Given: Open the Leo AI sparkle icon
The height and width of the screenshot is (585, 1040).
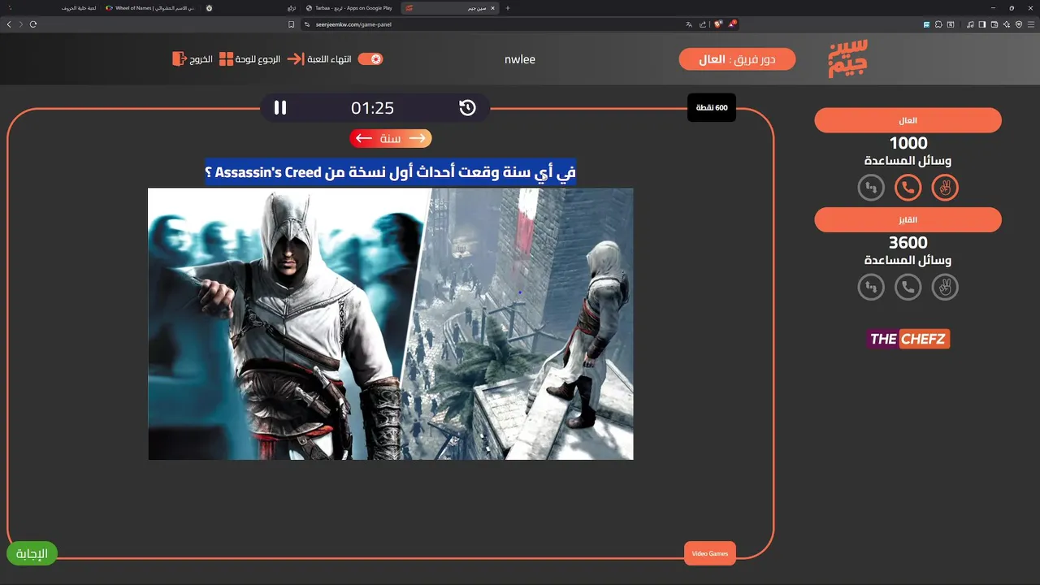Looking at the screenshot, I should 1007,24.
